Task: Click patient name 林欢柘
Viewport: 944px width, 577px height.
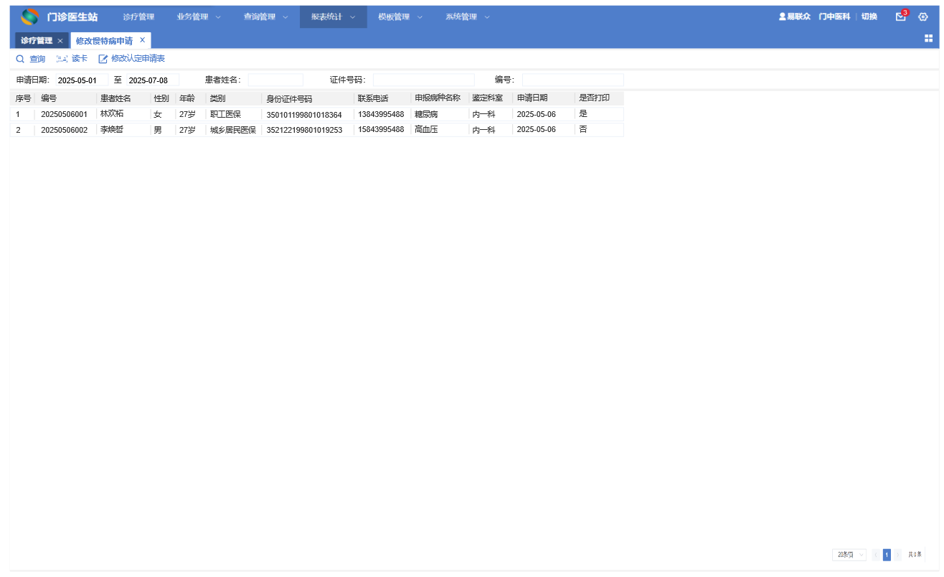Action: (x=112, y=113)
